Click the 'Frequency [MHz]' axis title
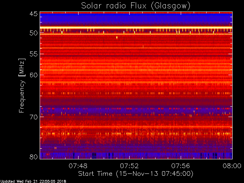Screen dimensions: 244x183 pos(22,85)
